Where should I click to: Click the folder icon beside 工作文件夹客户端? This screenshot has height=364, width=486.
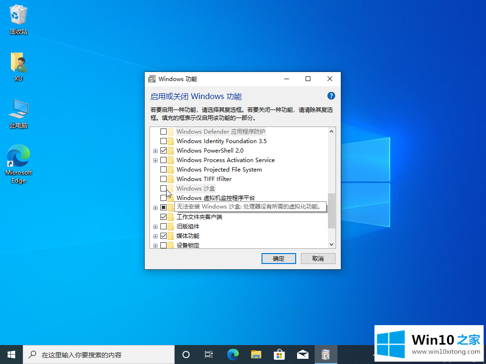pos(170,217)
